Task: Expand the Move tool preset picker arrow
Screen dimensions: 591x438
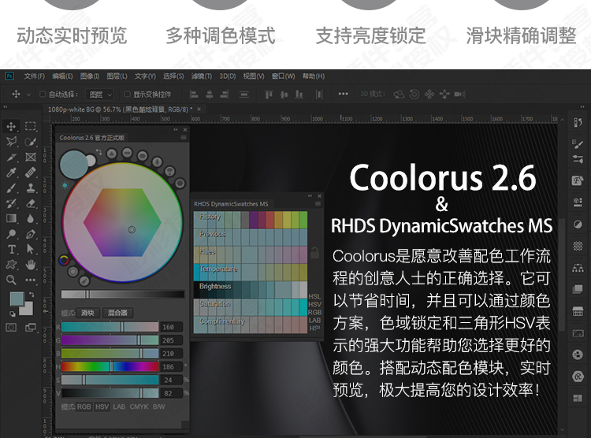Action: 28,95
